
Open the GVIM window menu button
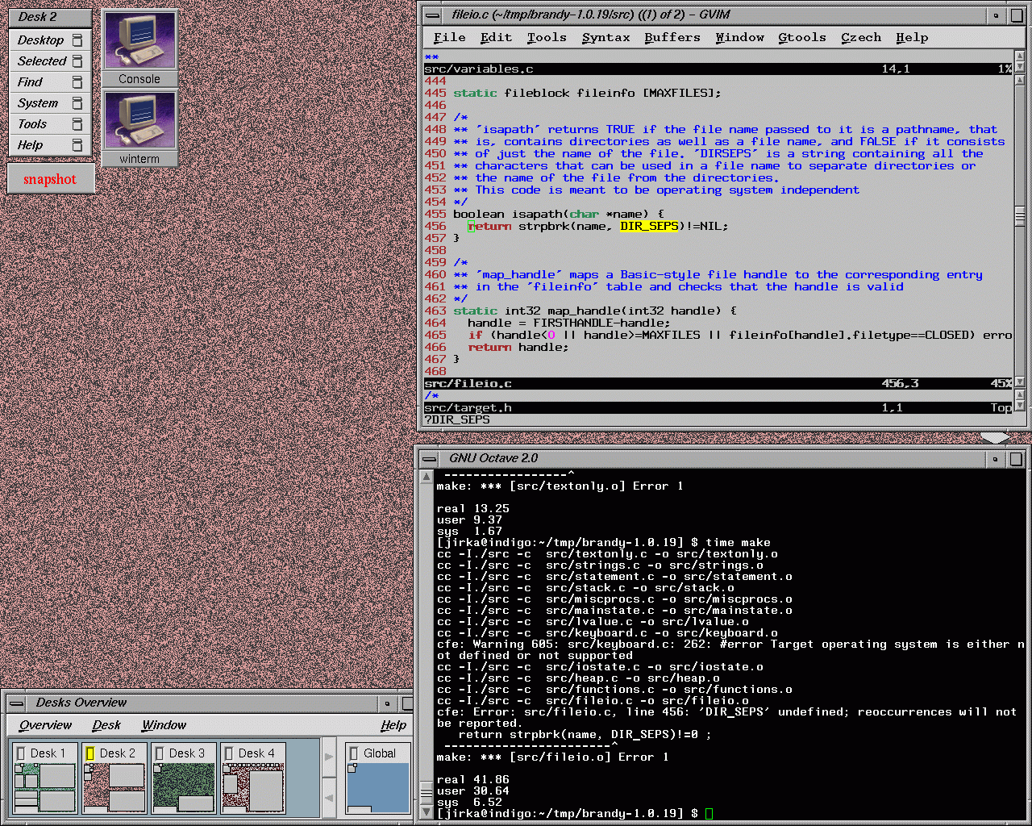(432, 15)
